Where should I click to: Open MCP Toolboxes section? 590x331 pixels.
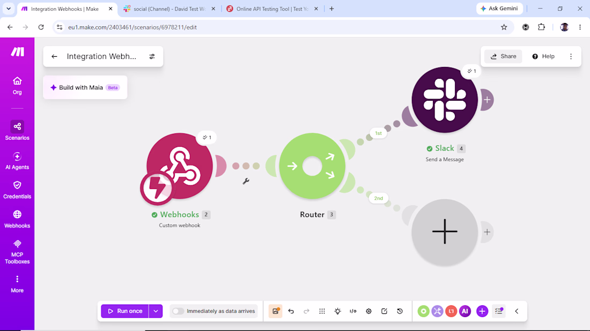17,252
